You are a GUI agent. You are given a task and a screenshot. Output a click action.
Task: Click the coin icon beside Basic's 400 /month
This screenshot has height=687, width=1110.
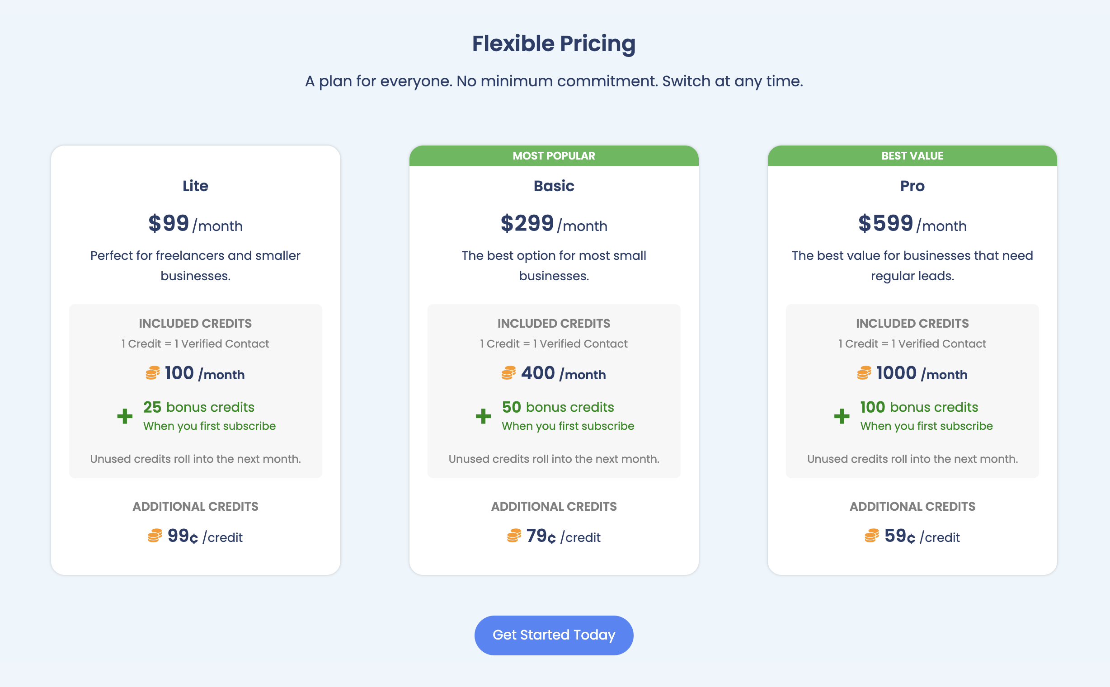(508, 373)
